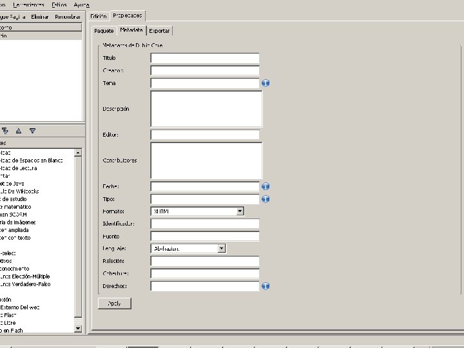Select 'Examen SCORM' iDevice

(14, 214)
